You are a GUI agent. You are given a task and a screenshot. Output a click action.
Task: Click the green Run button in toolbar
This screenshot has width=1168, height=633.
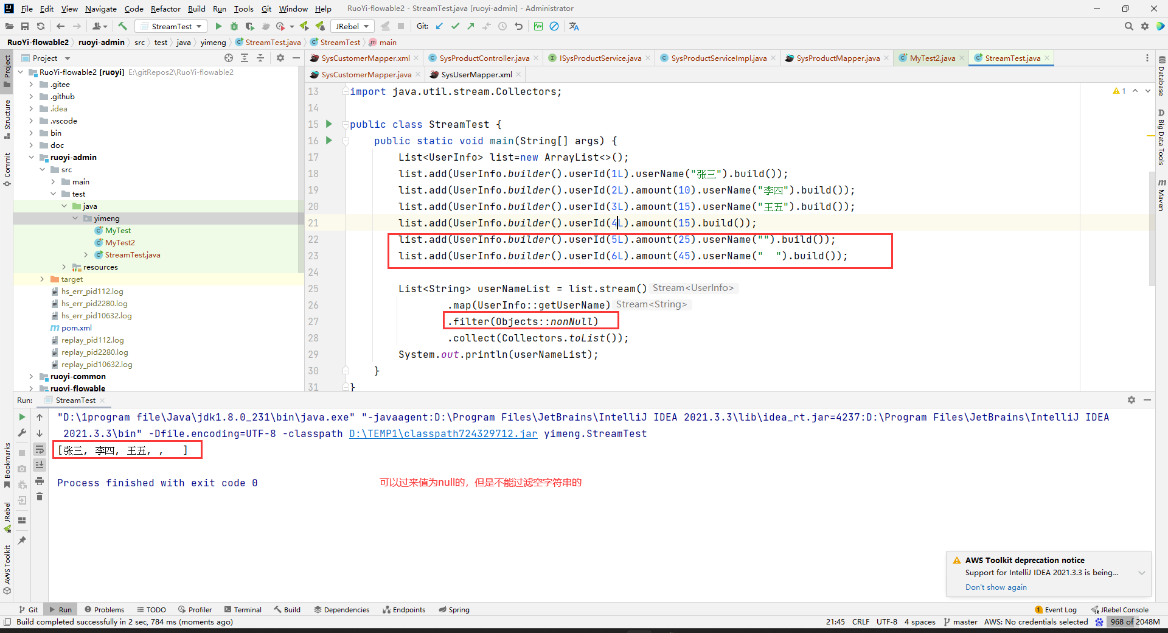click(x=218, y=26)
